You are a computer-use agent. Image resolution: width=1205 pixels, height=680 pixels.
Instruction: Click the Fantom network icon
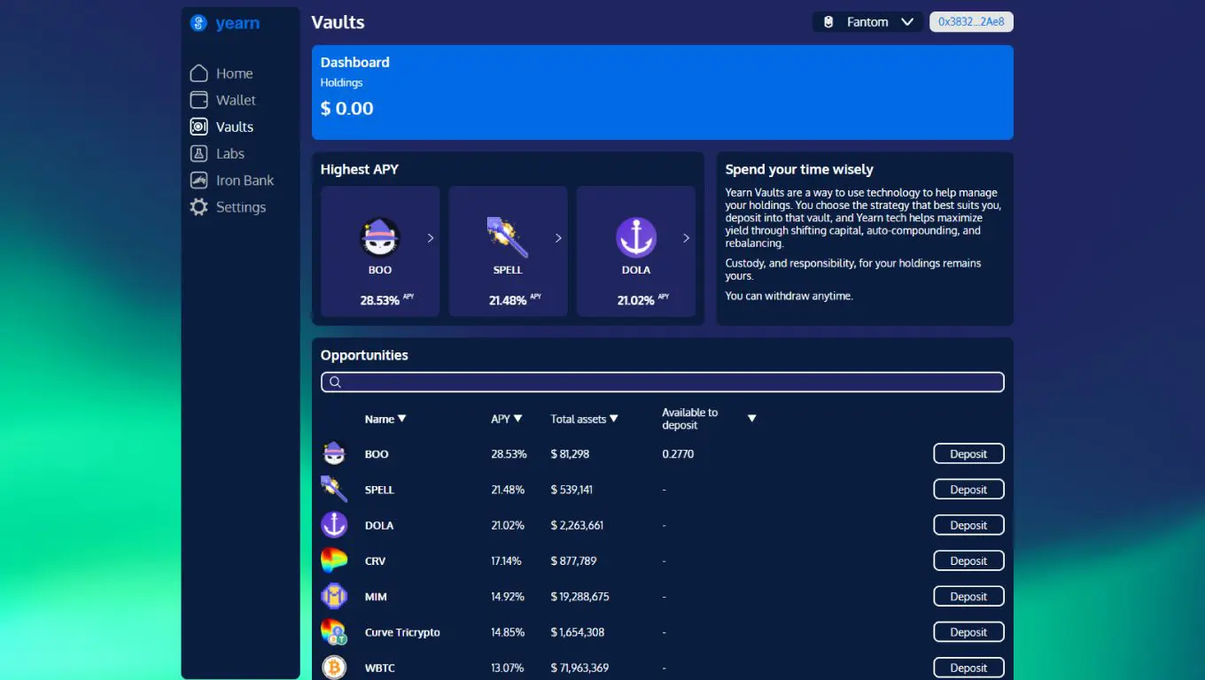click(x=828, y=22)
